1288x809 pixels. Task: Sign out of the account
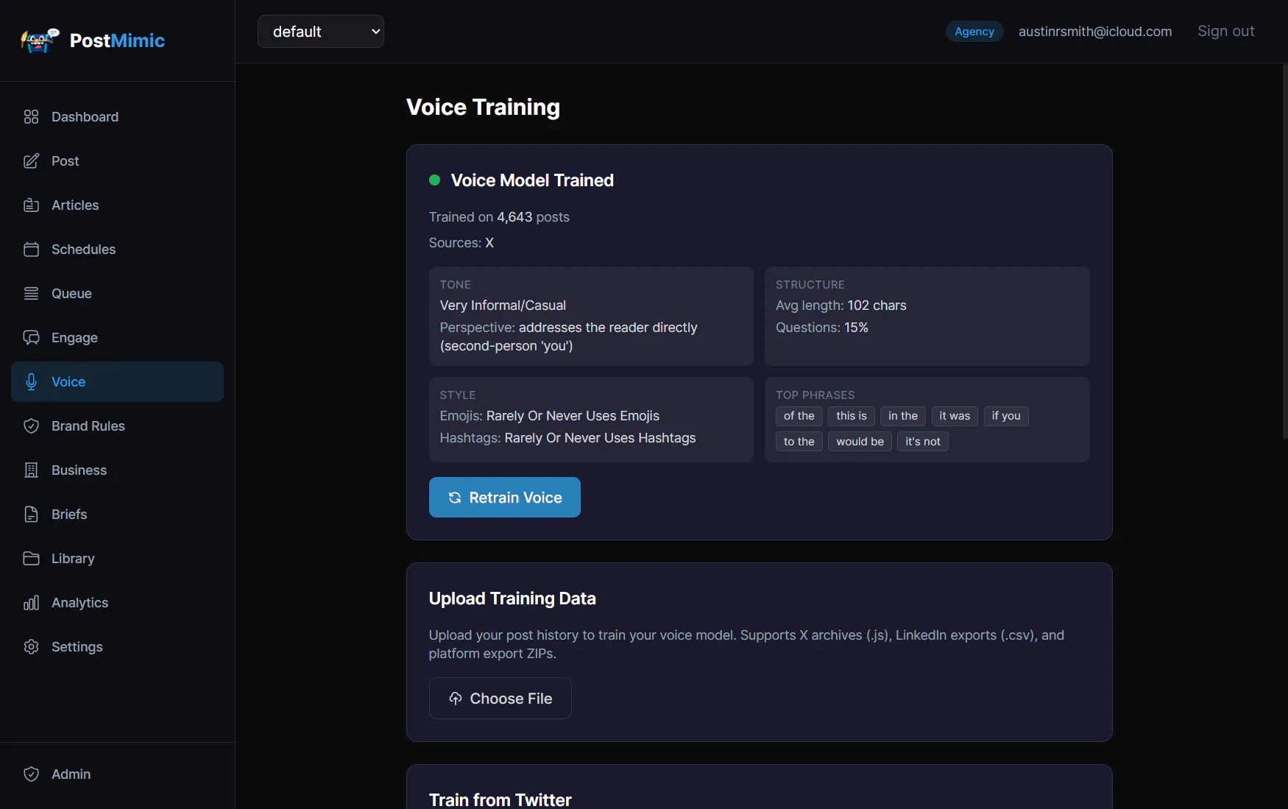point(1225,31)
